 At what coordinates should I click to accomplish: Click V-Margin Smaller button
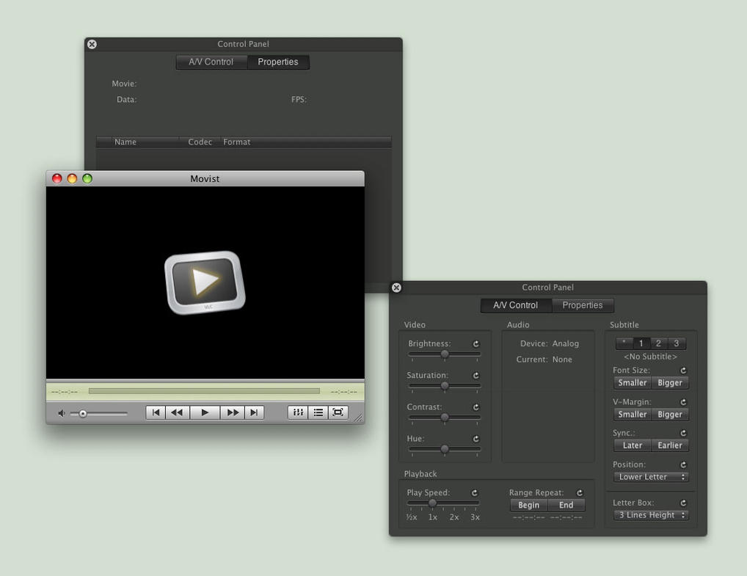633,415
